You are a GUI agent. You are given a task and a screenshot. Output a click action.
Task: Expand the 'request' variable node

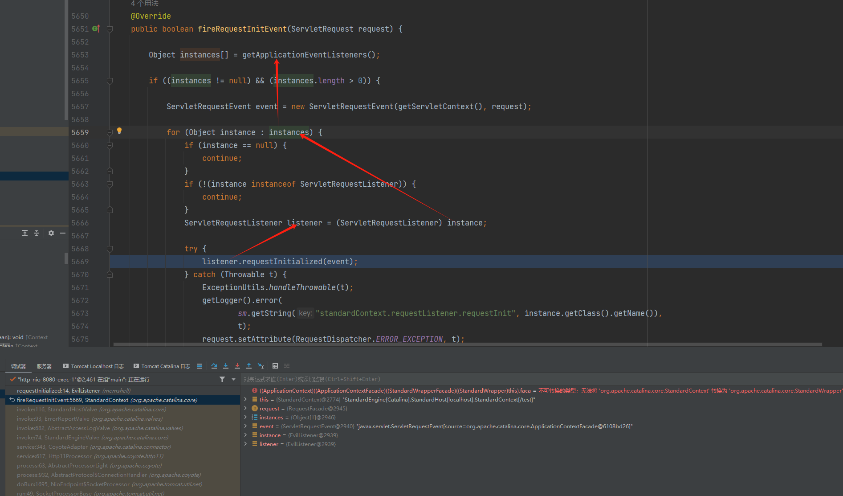pos(245,408)
